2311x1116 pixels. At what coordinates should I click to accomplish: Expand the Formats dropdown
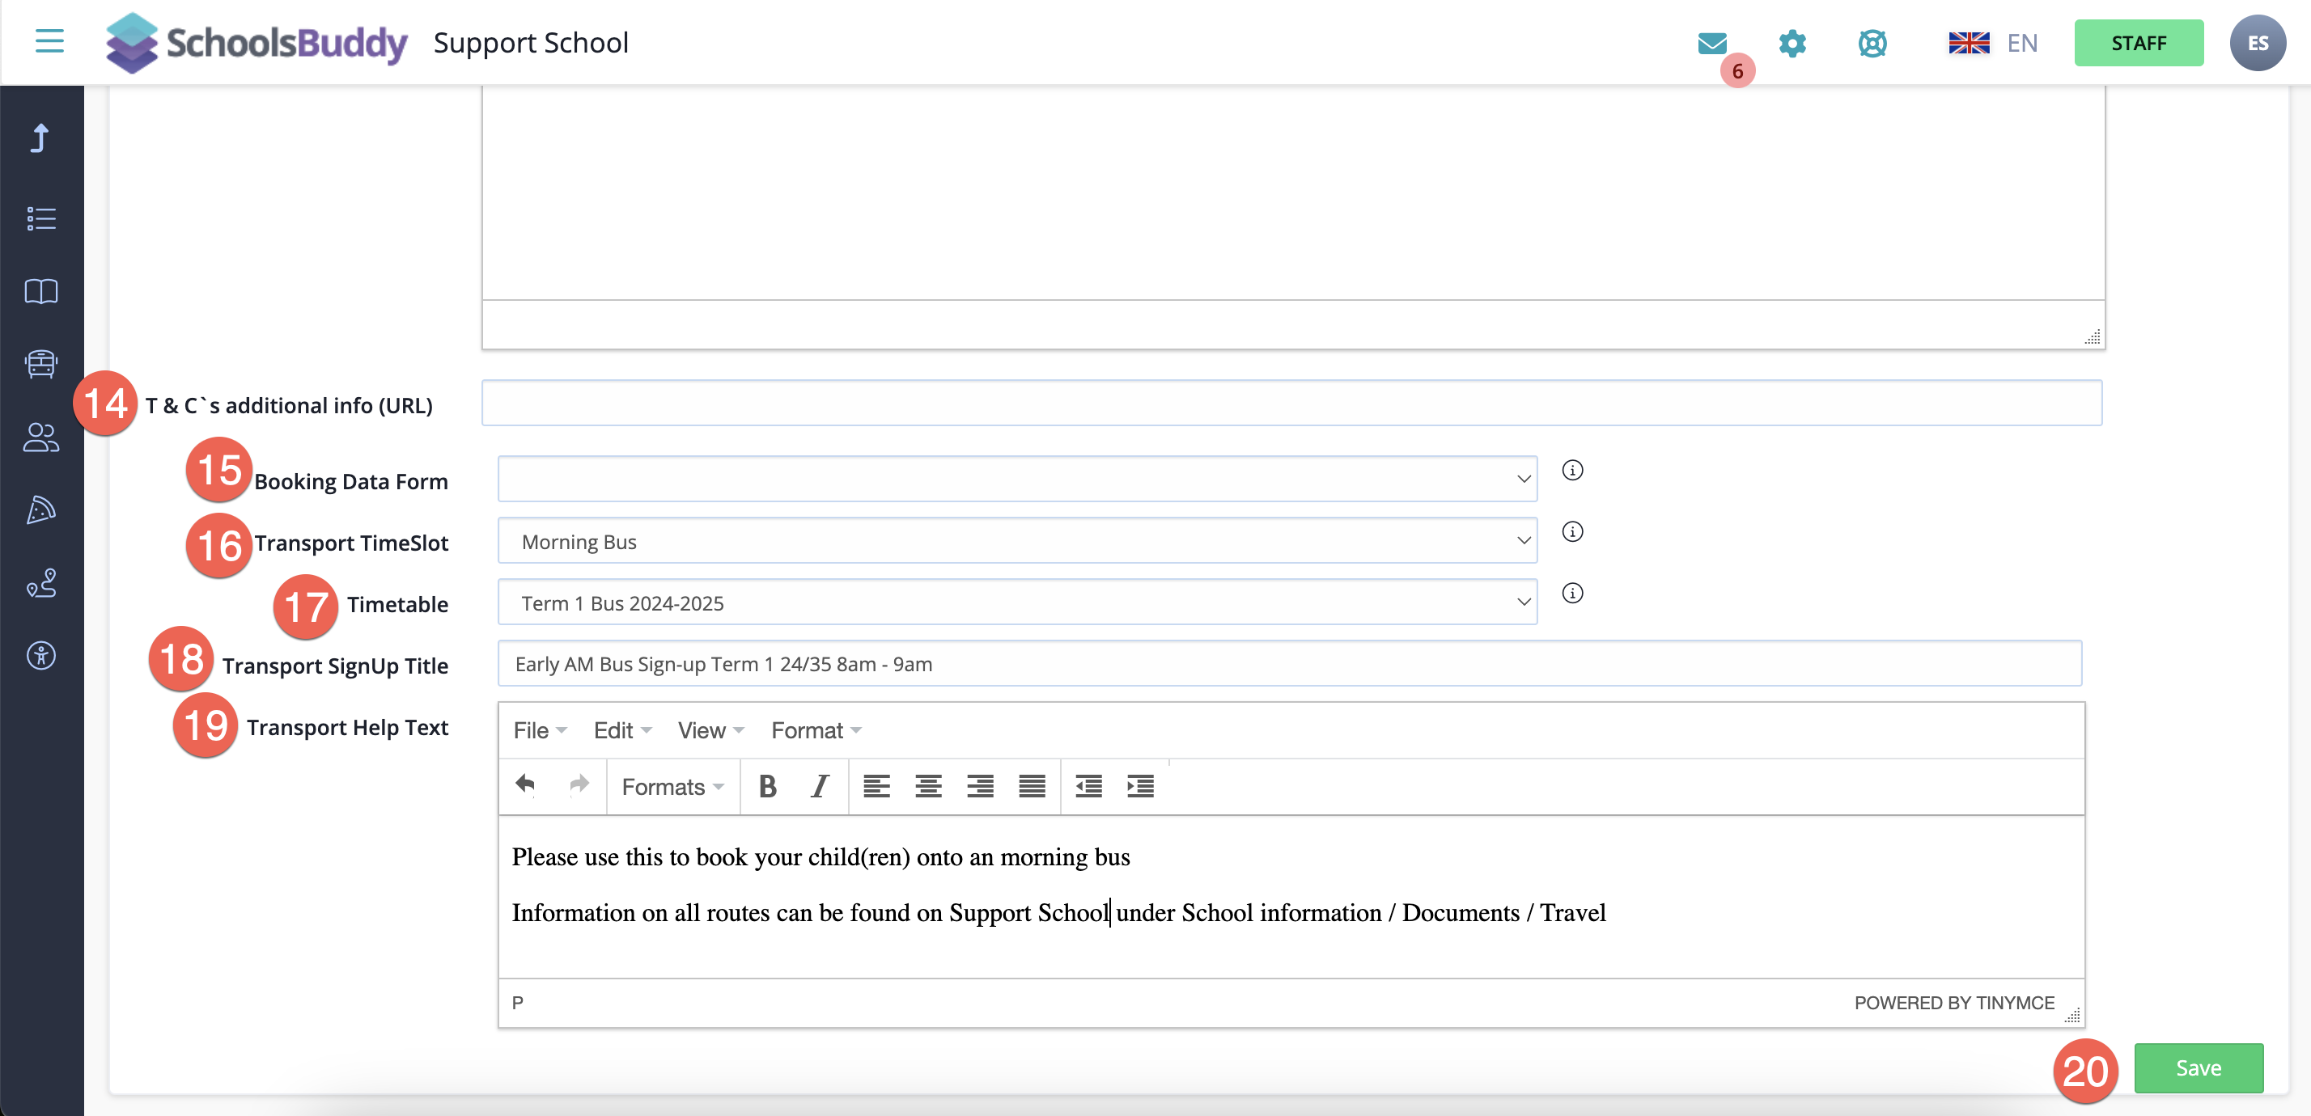[673, 786]
